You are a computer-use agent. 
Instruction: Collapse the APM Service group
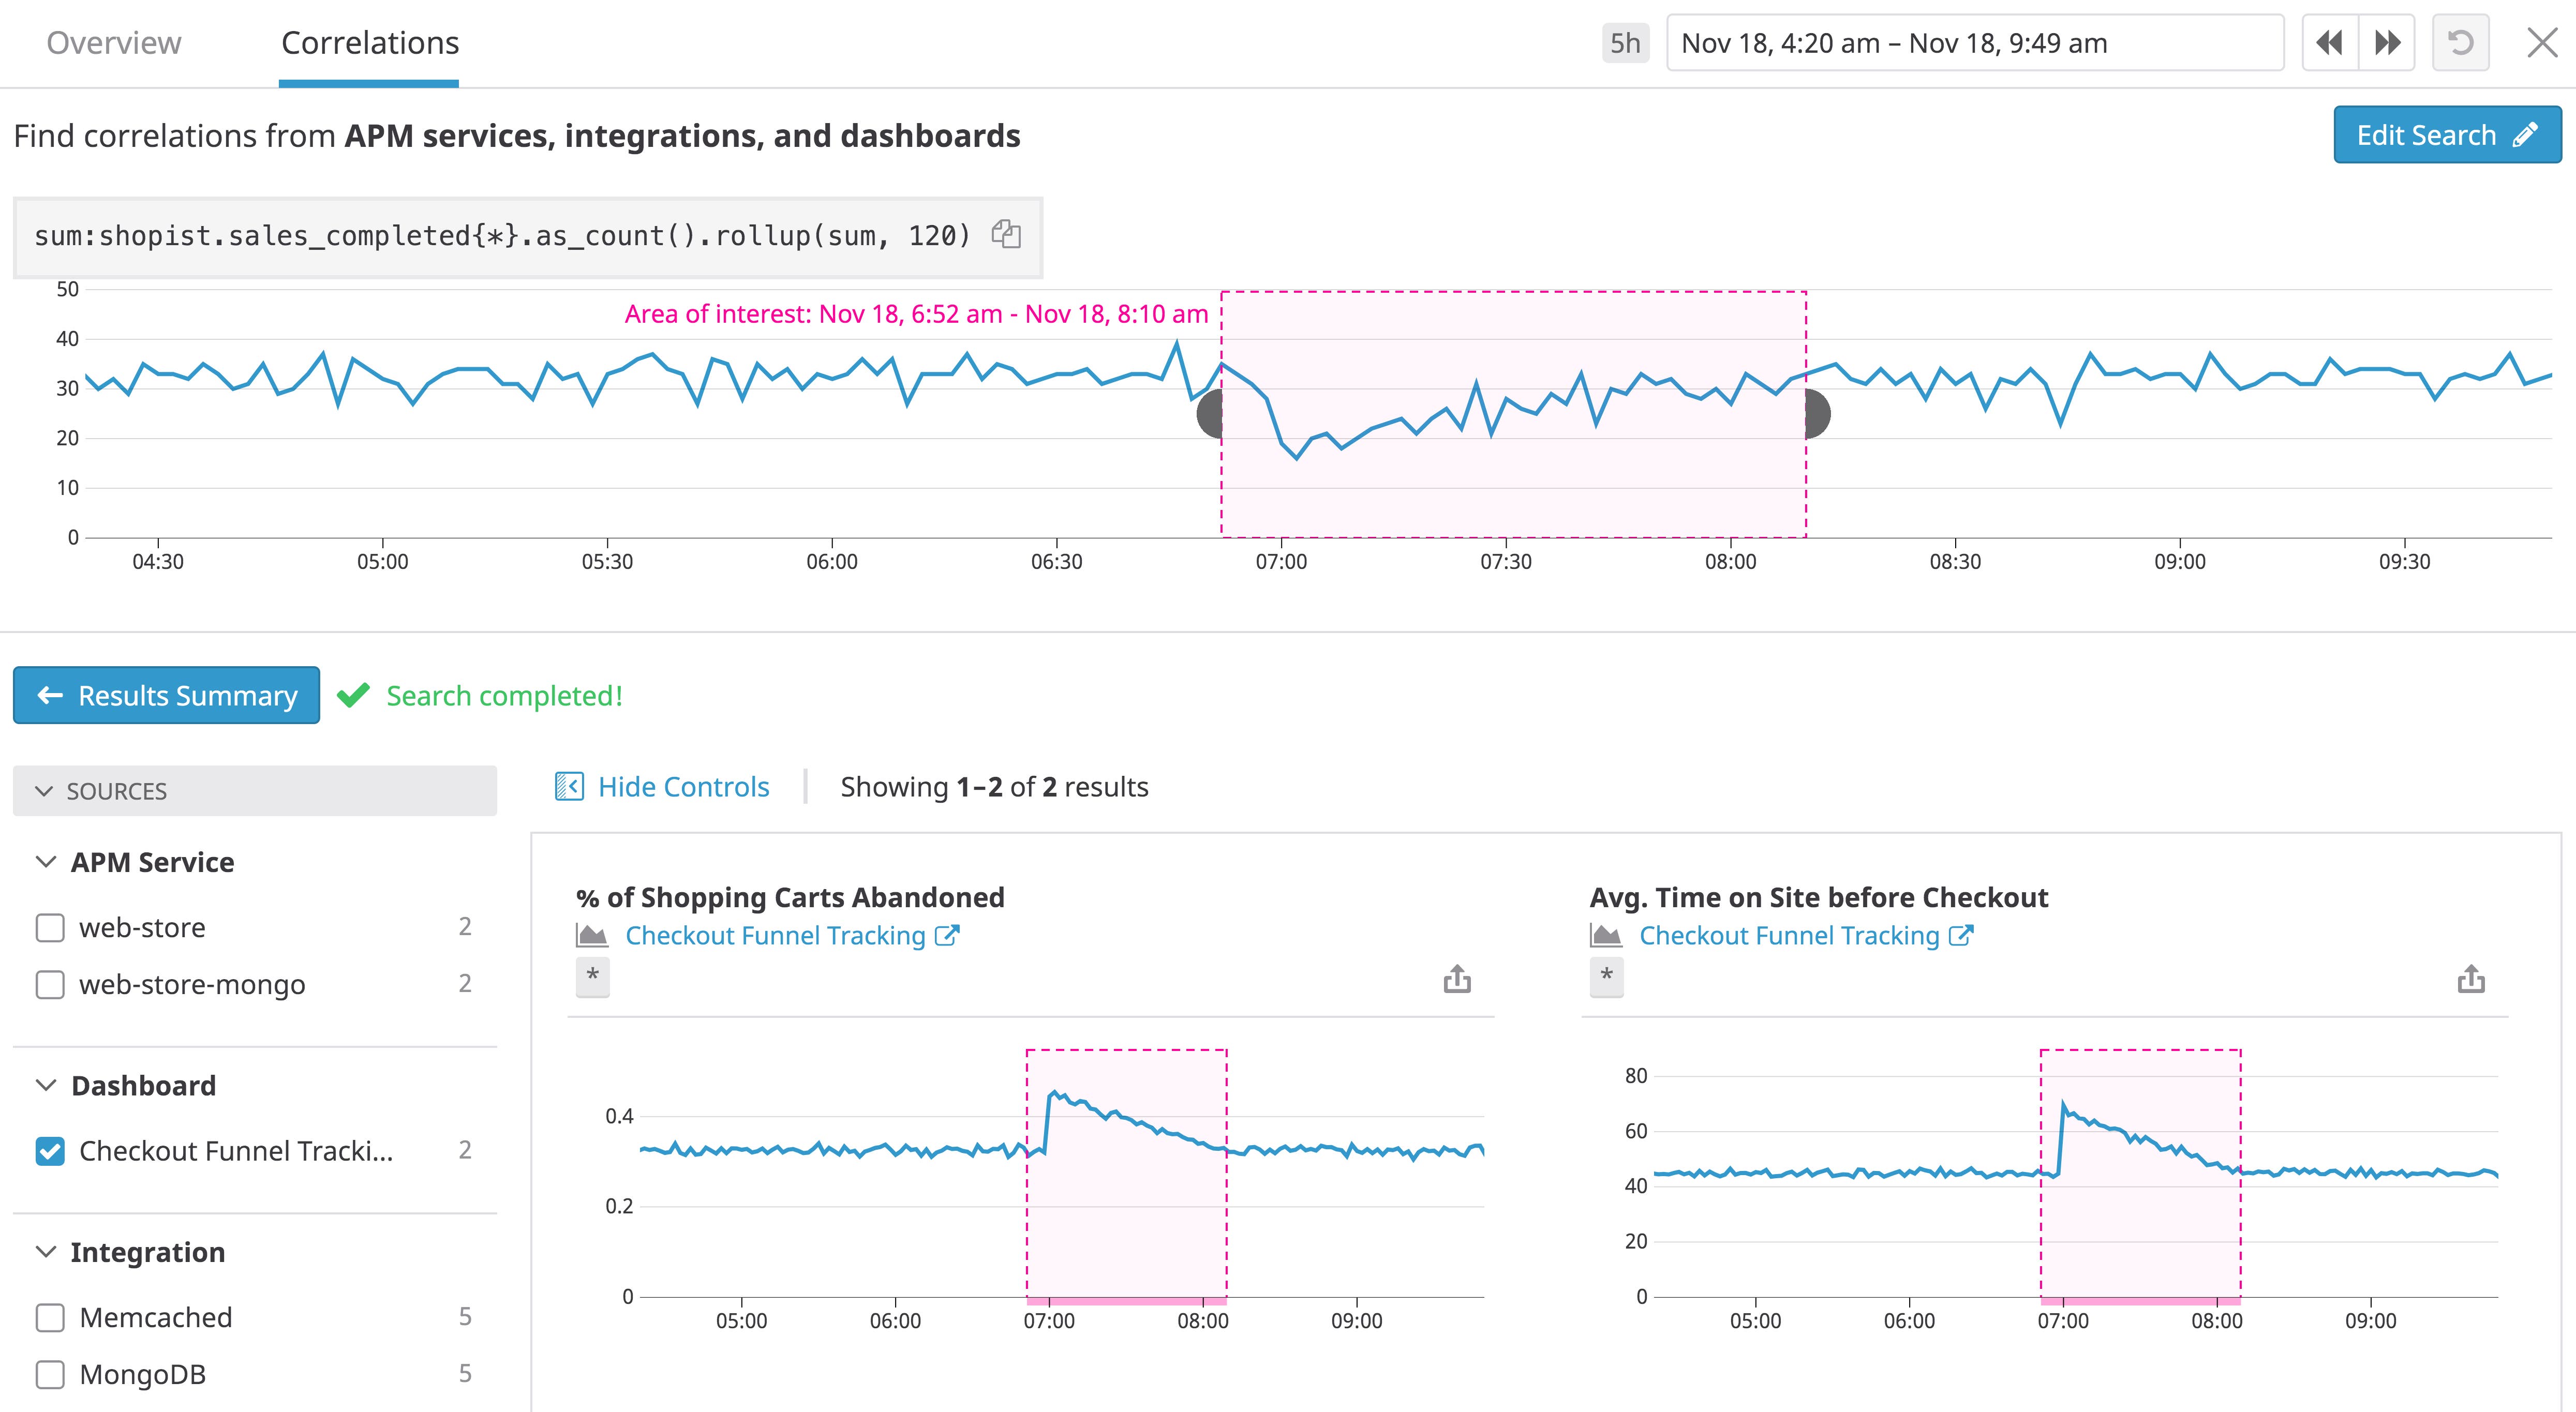(x=46, y=862)
